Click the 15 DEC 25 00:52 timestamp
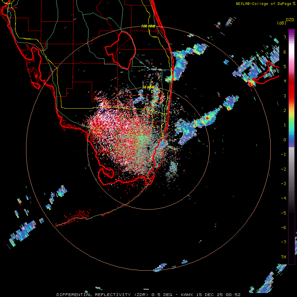This screenshot has width=297, height=297. pyautogui.click(x=218, y=295)
